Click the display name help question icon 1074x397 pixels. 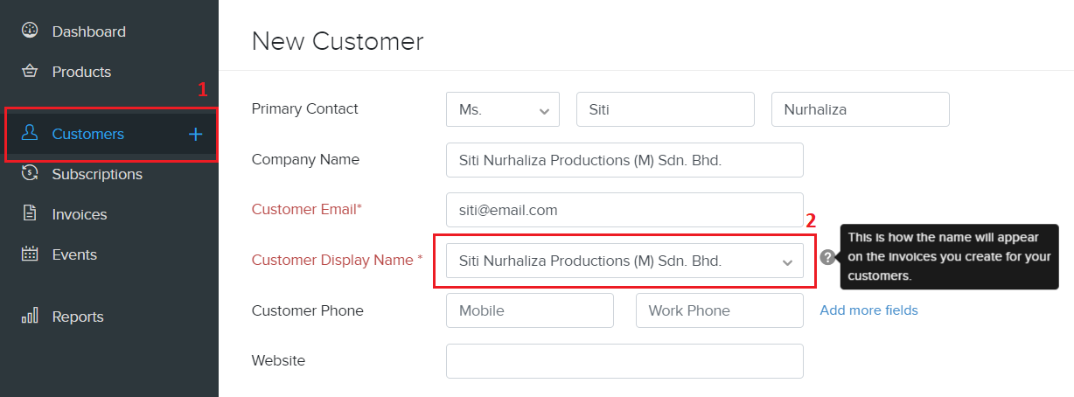pos(827,257)
